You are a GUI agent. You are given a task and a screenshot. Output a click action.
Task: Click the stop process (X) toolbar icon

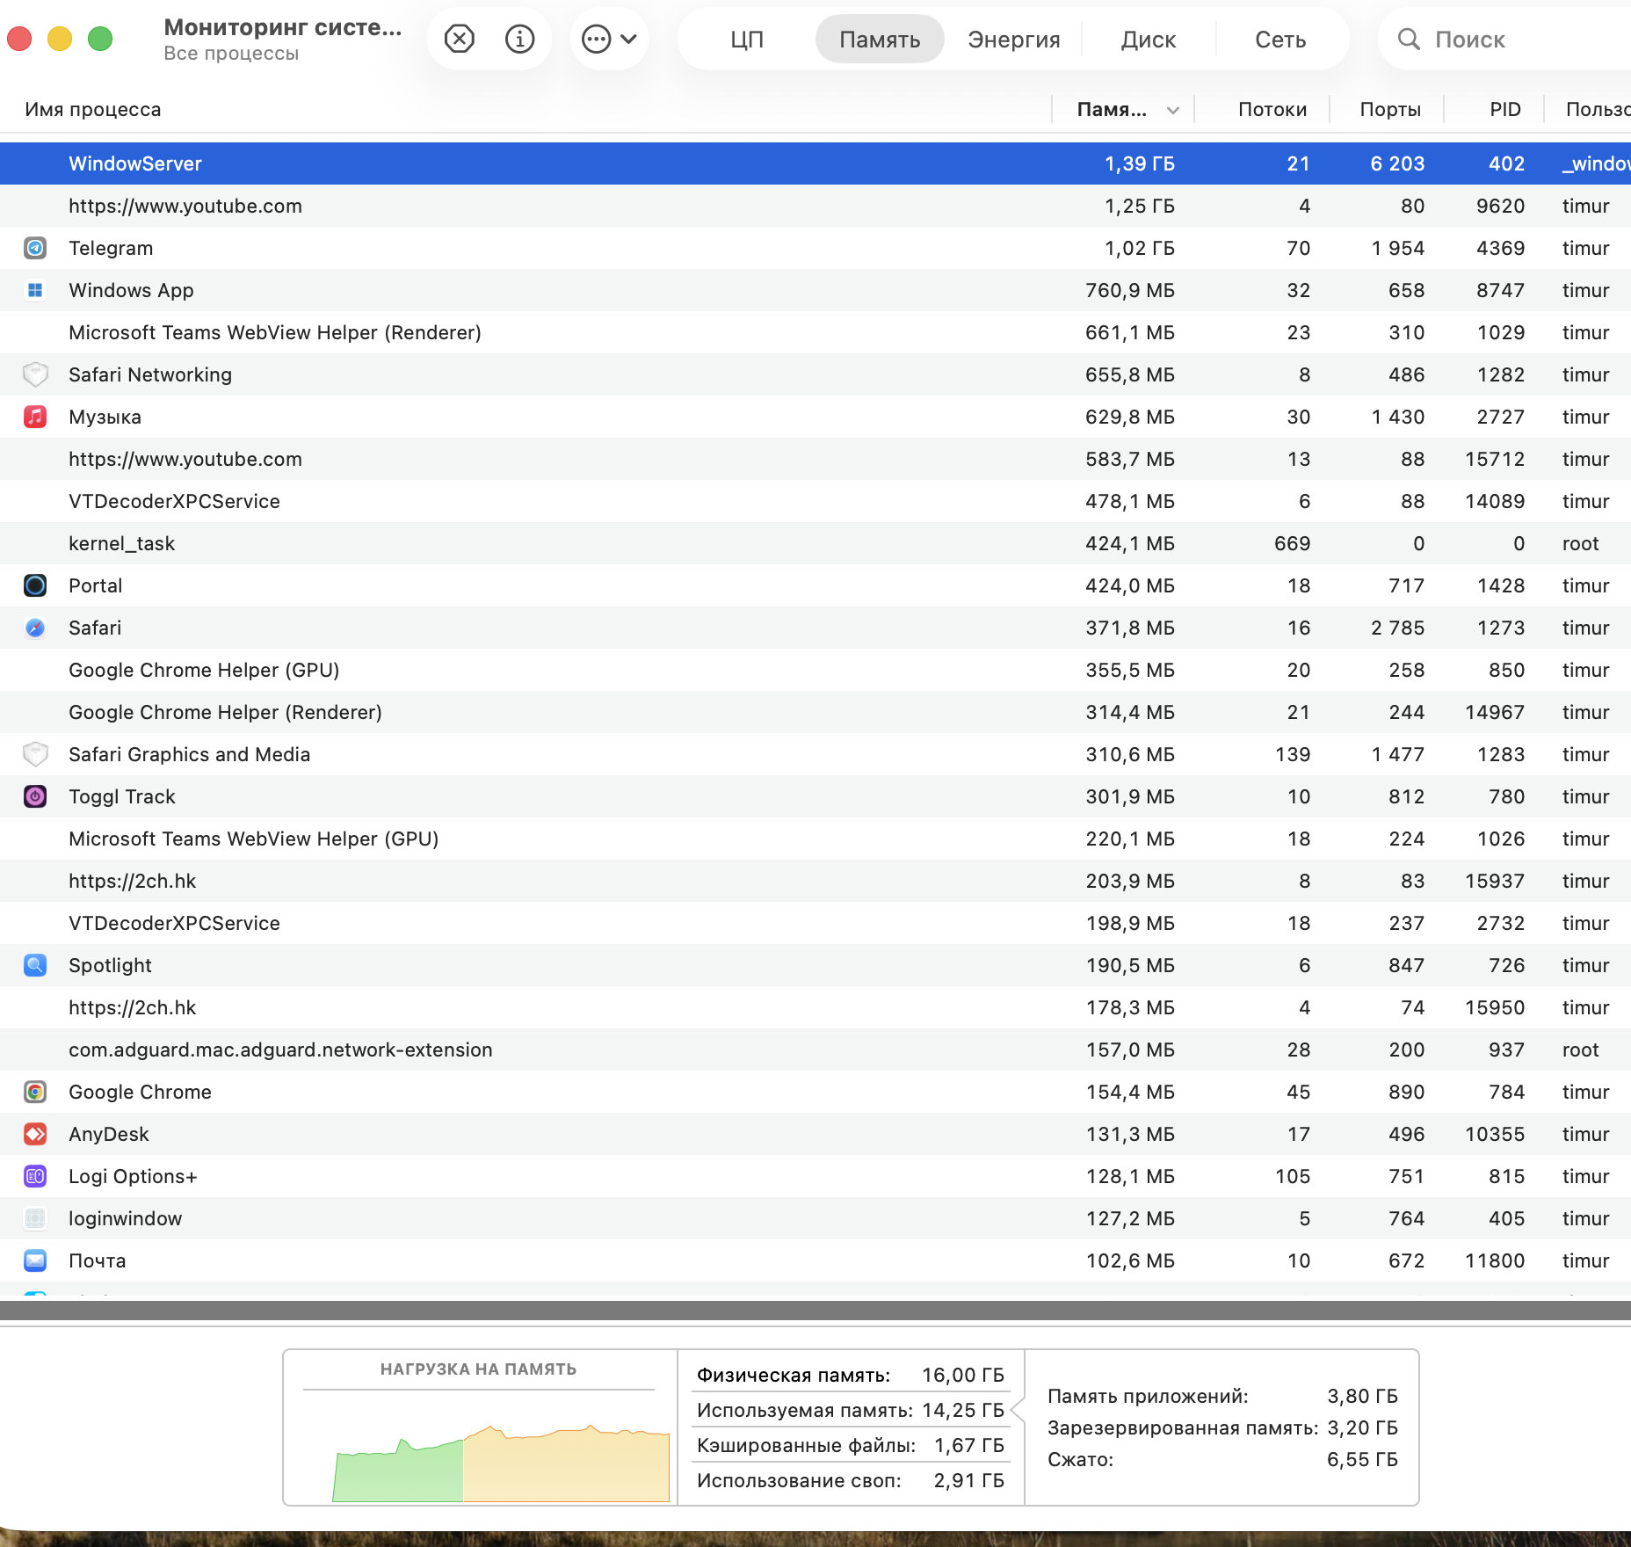pos(459,39)
